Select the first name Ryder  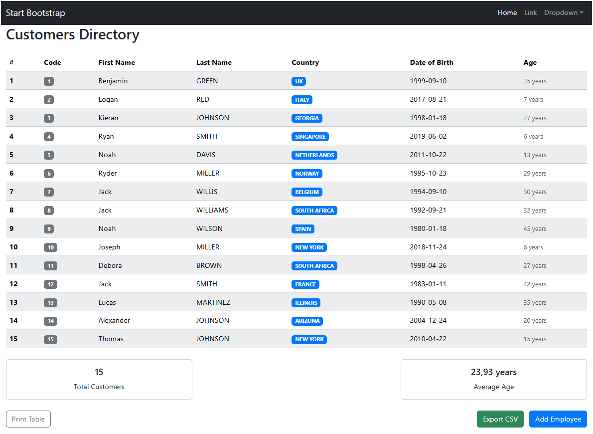click(x=108, y=174)
